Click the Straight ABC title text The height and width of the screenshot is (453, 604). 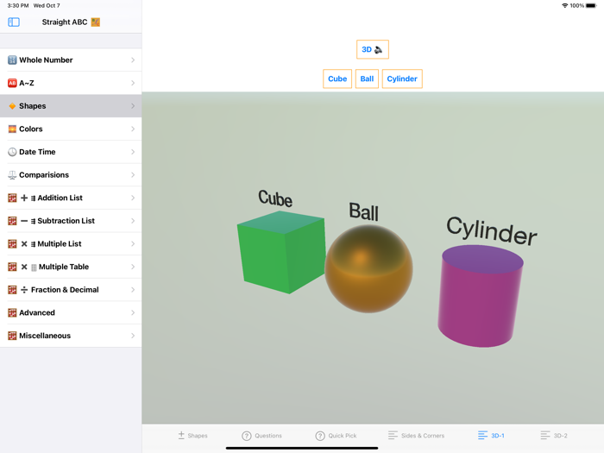[x=65, y=22]
